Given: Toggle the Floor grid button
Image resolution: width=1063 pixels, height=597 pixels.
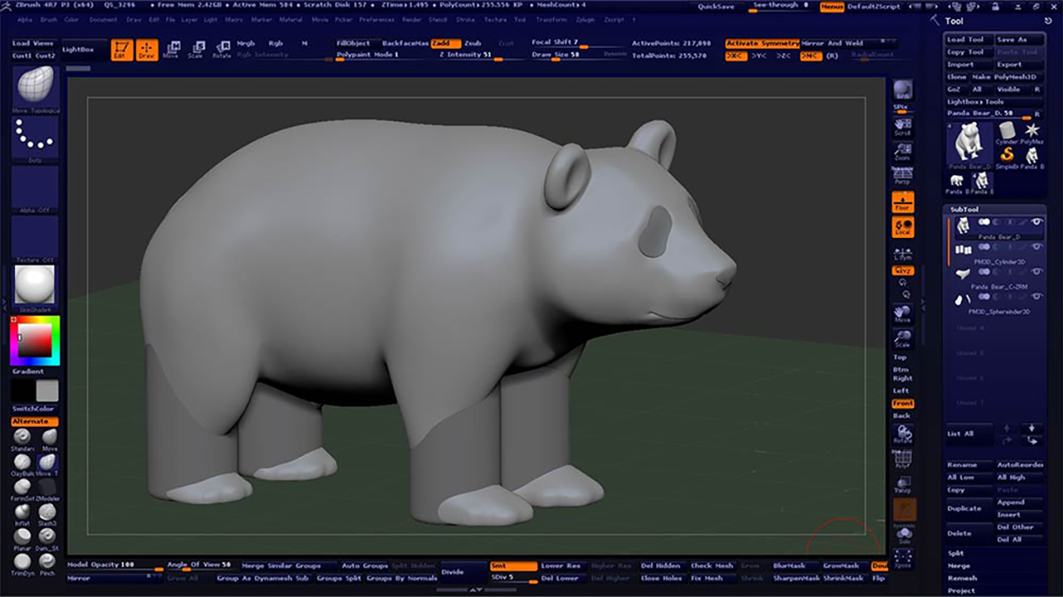Looking at the screenshot, I should [x=902, y=201].
